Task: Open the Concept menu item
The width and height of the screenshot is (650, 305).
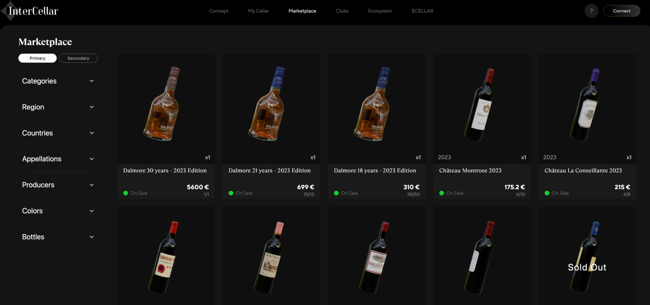Action: point(219,11)
